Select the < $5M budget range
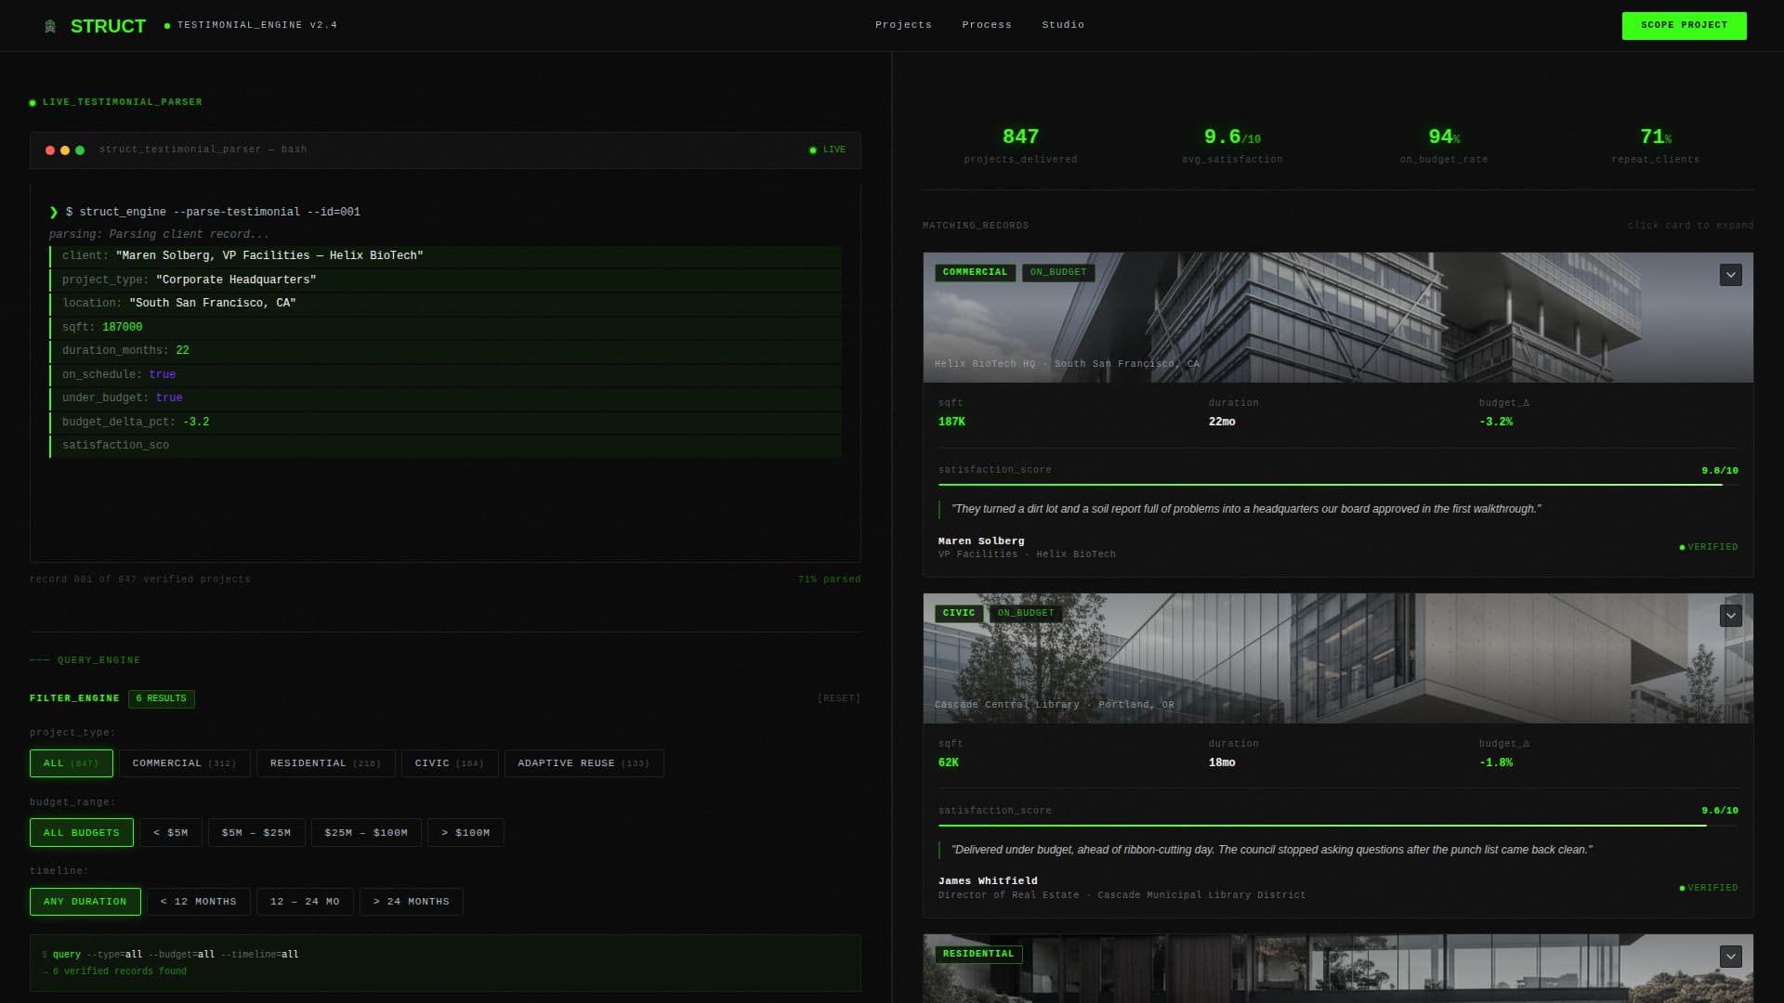 (x=171, y=833)
